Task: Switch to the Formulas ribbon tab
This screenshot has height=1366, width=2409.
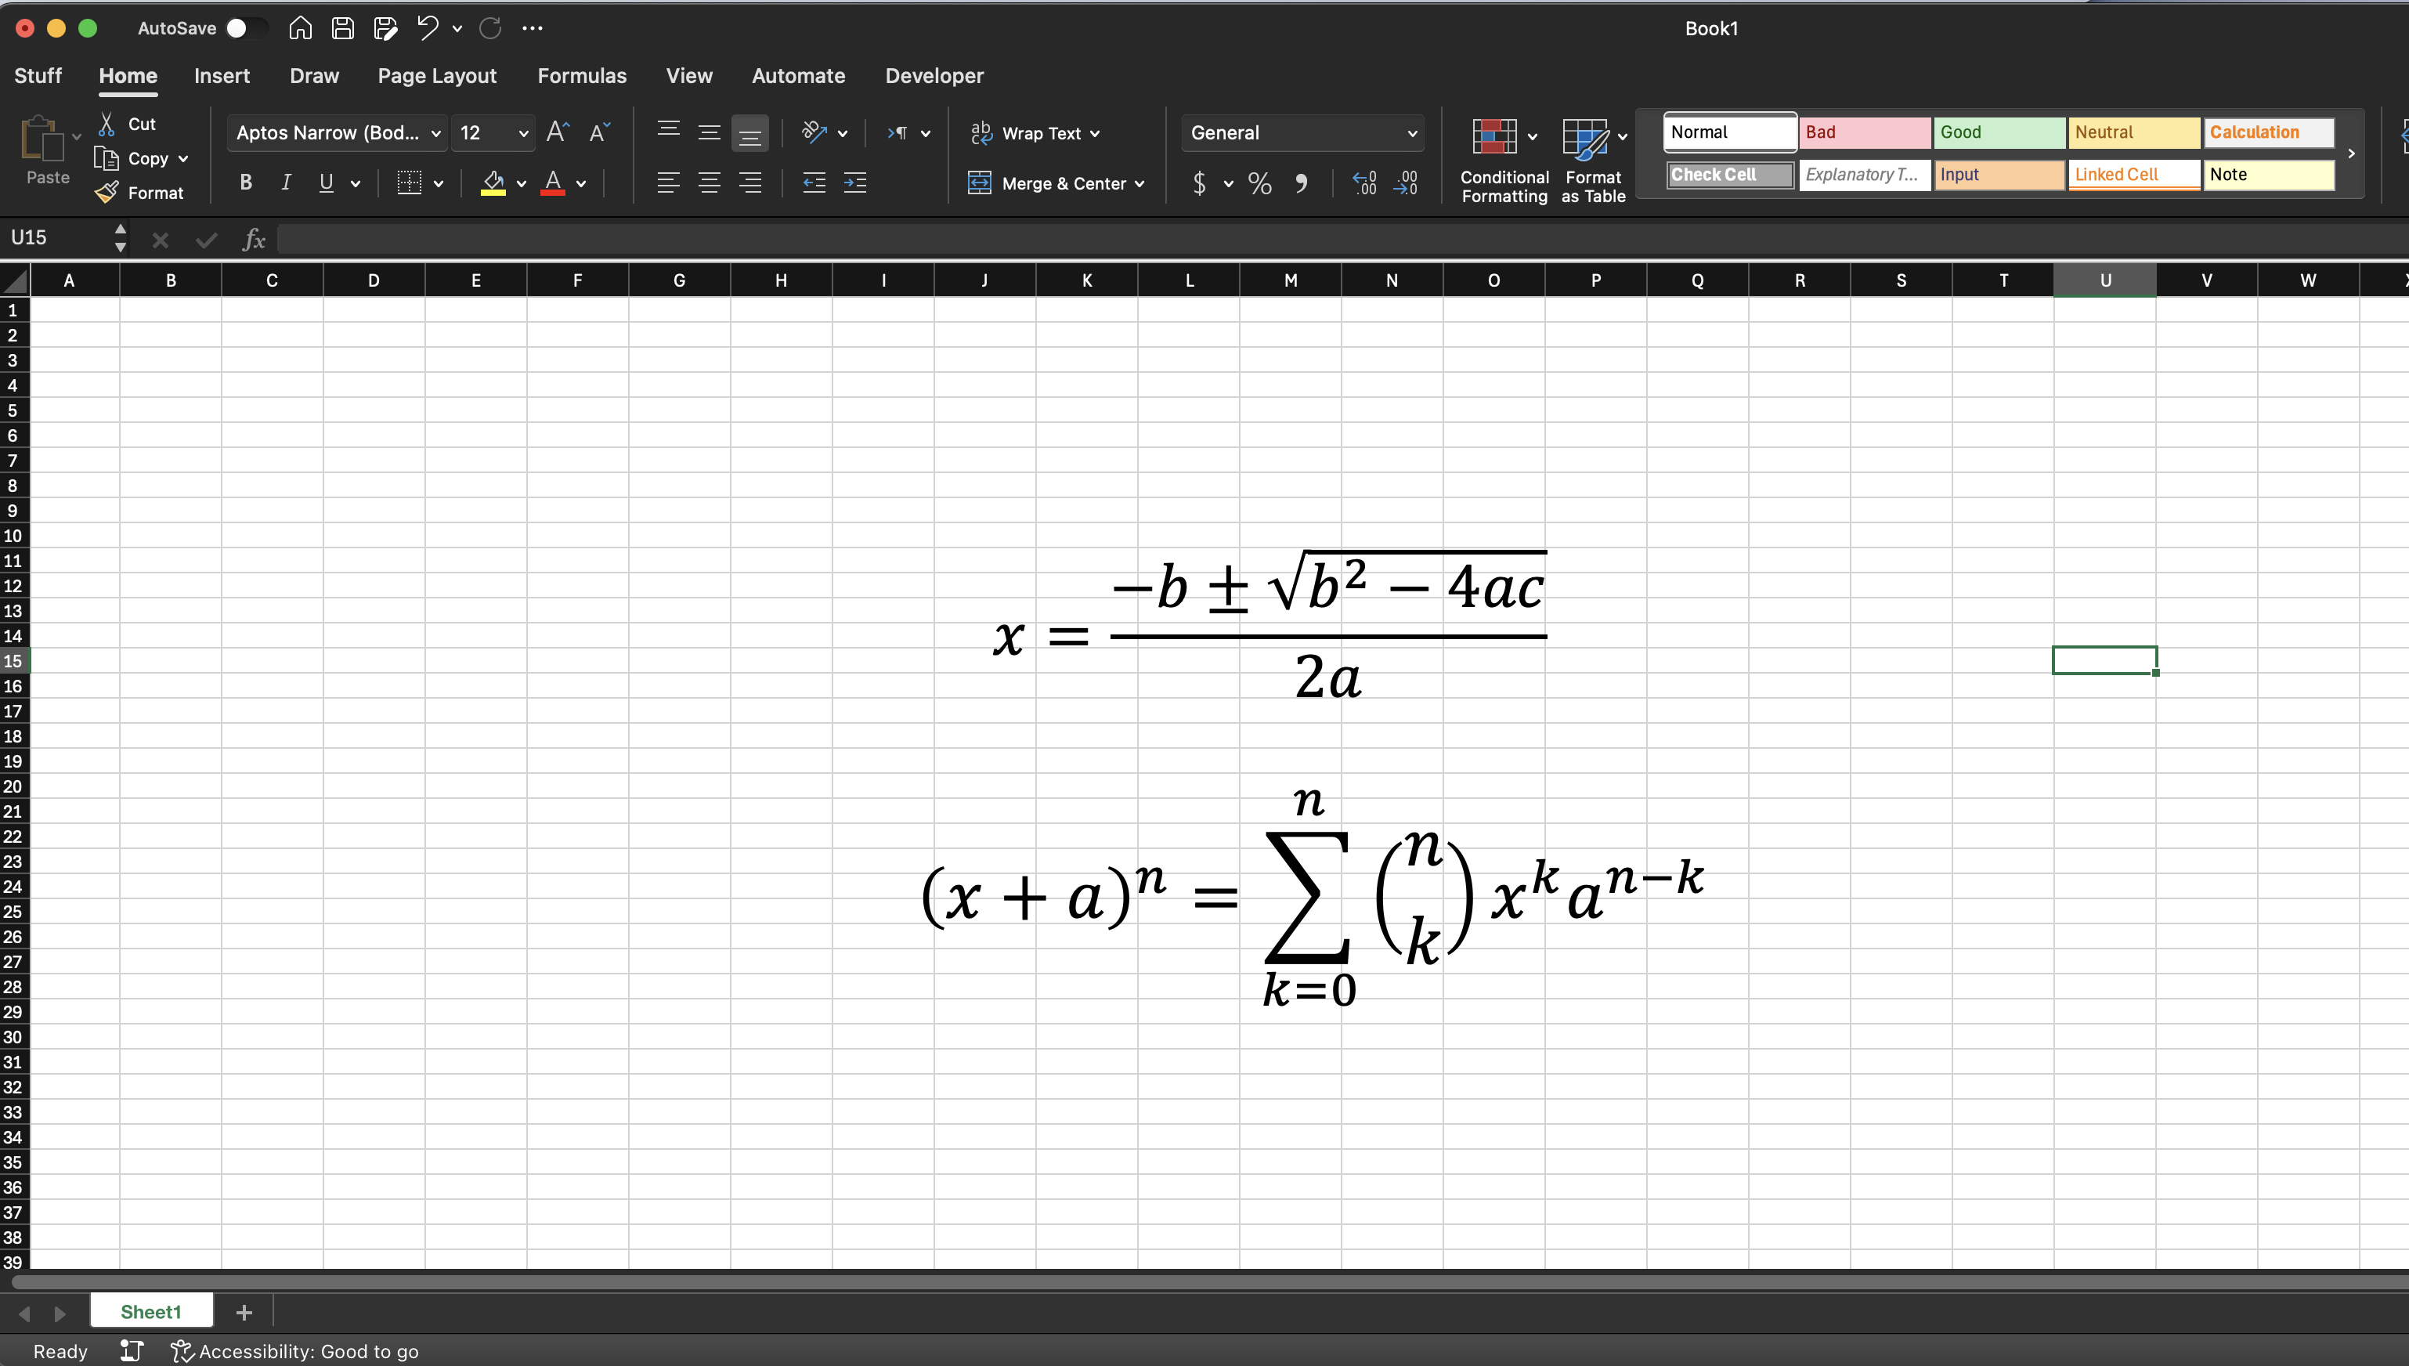Action: point(580,76)
